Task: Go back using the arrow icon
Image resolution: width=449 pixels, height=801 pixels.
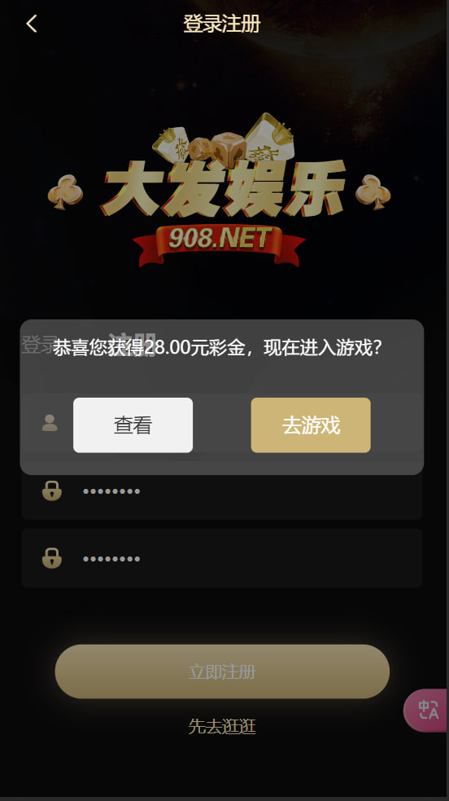Action: tap(32, 24)
